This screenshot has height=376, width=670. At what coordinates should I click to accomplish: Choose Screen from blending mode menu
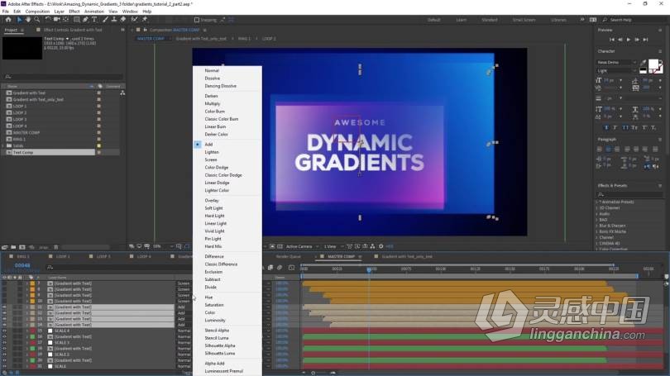pos(211,159)
